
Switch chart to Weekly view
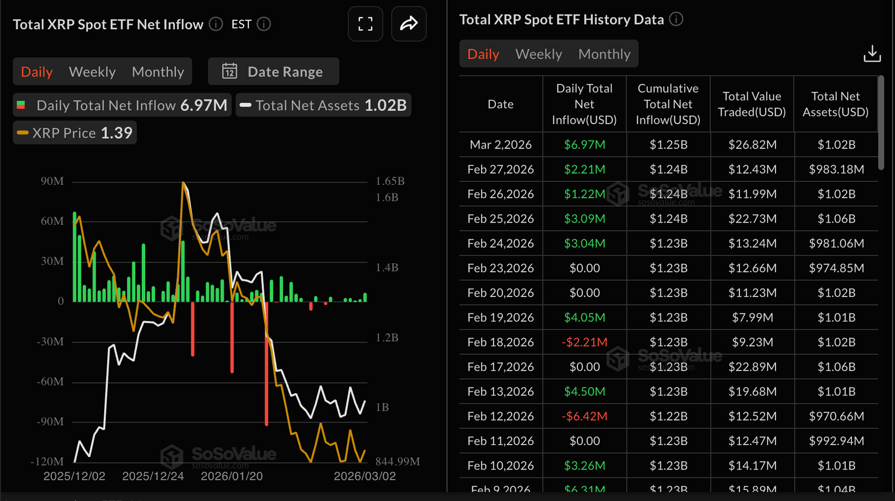click(92, 72)
